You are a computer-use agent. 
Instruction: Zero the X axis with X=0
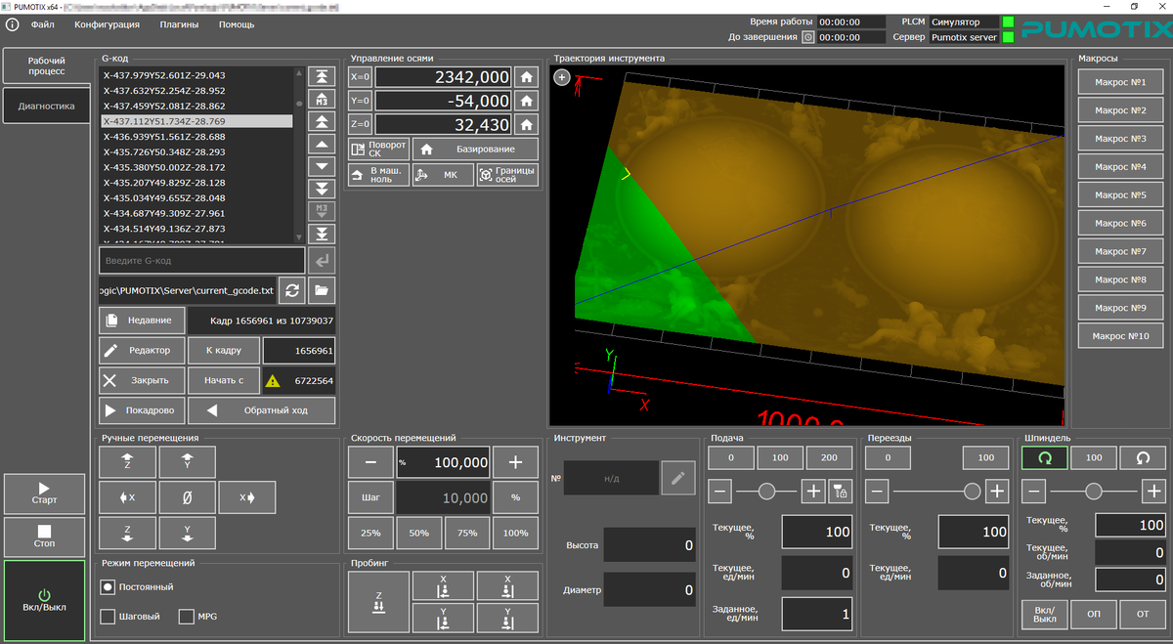point(360,77)
